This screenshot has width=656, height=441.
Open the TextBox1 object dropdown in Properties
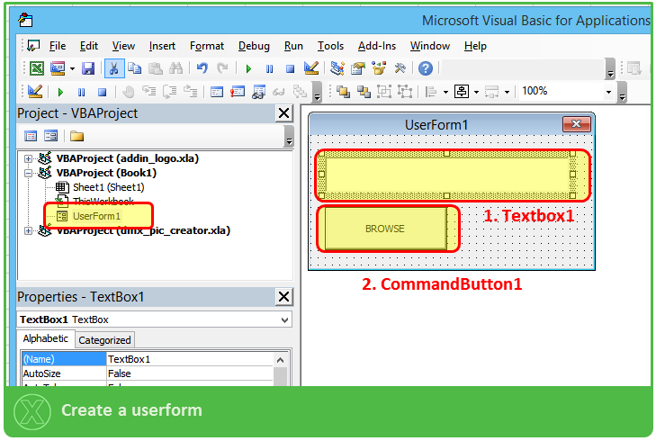[284, 320]
